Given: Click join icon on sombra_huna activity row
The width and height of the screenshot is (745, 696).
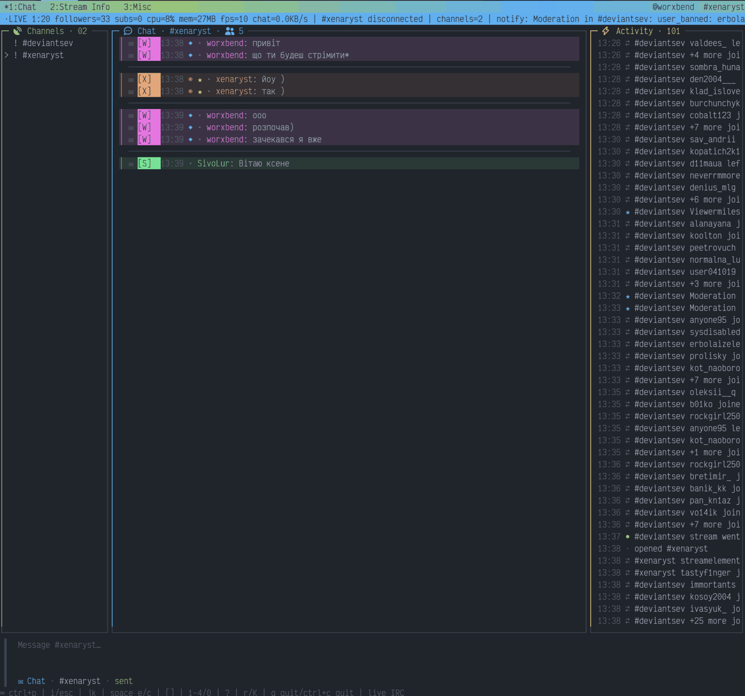Looking at the screenshot, I should click(x=628, y=68).
